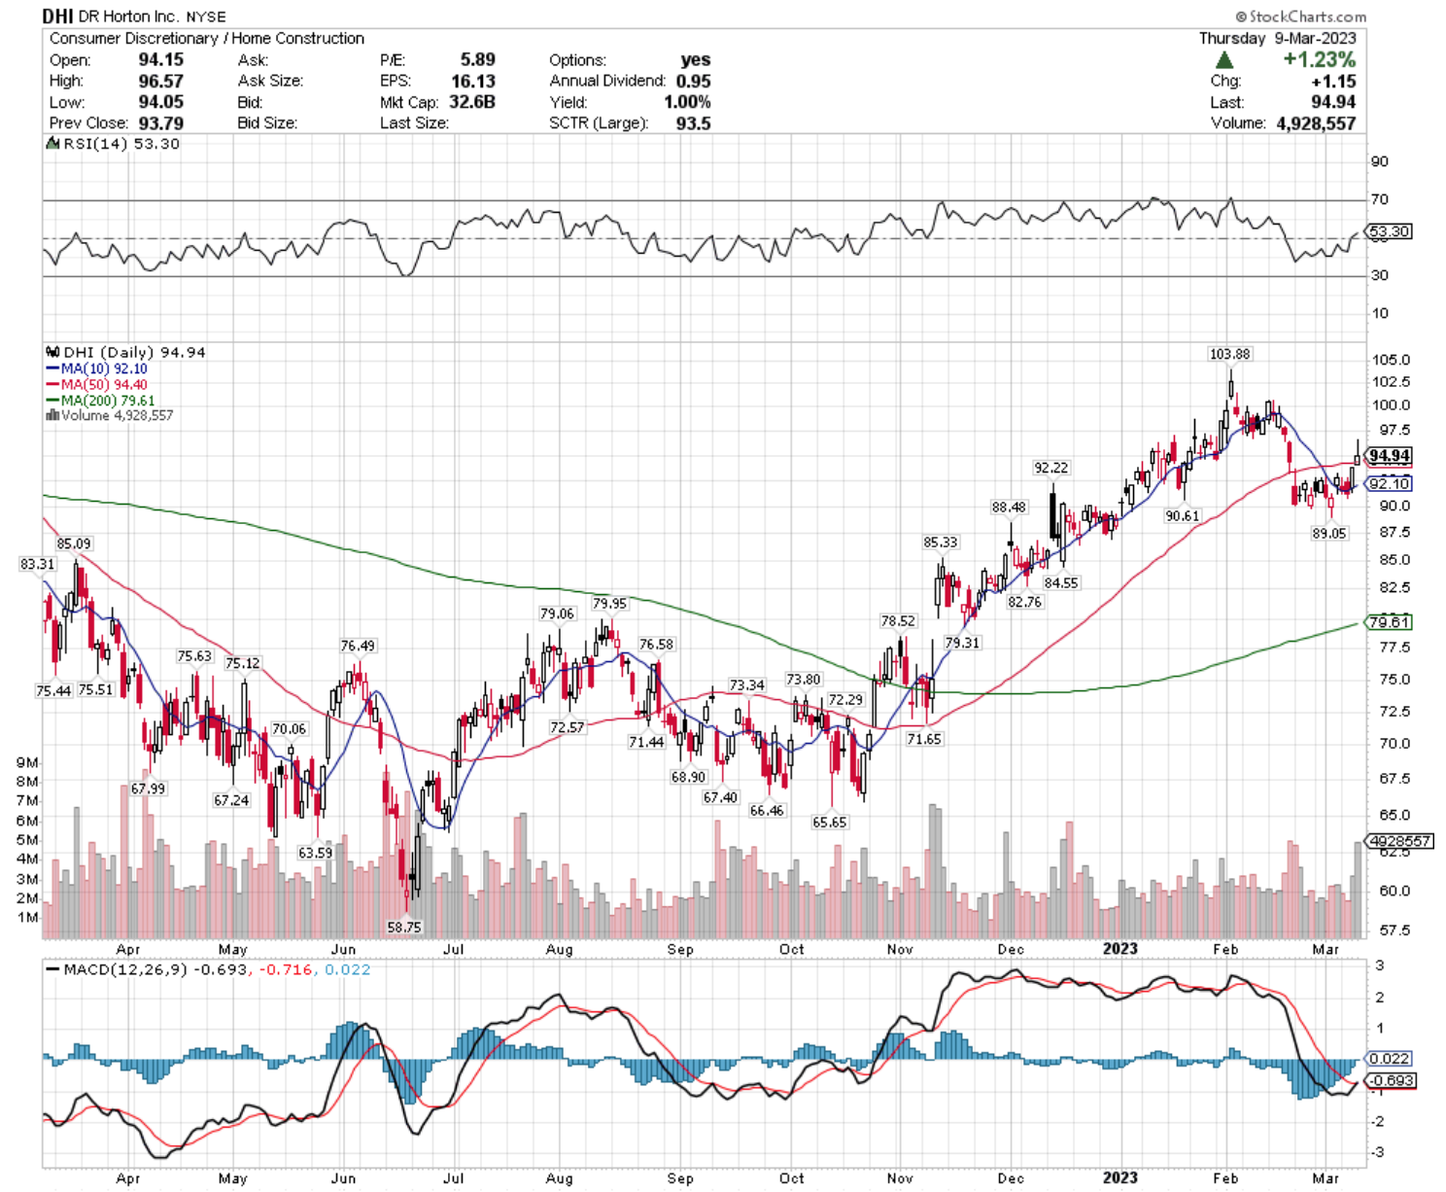Click the price label 85.33
The image size is (1446, 1192).
(940, 543)
